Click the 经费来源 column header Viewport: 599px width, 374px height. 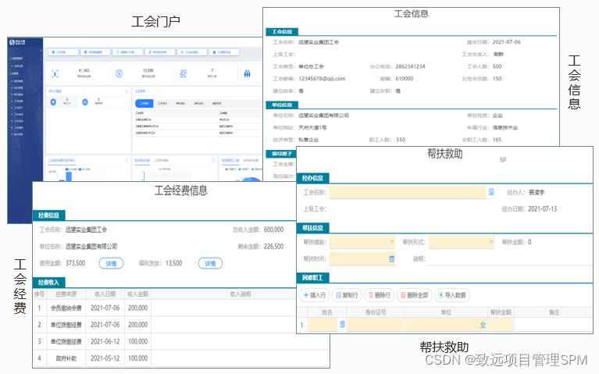[66, 294]
